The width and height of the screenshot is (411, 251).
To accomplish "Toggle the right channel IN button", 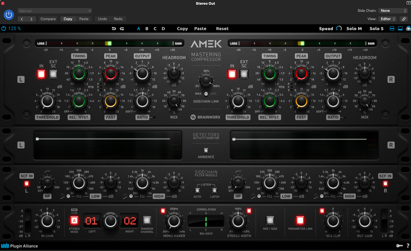I will 232,74.
